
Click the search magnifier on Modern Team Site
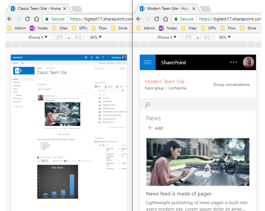point(147,105)
